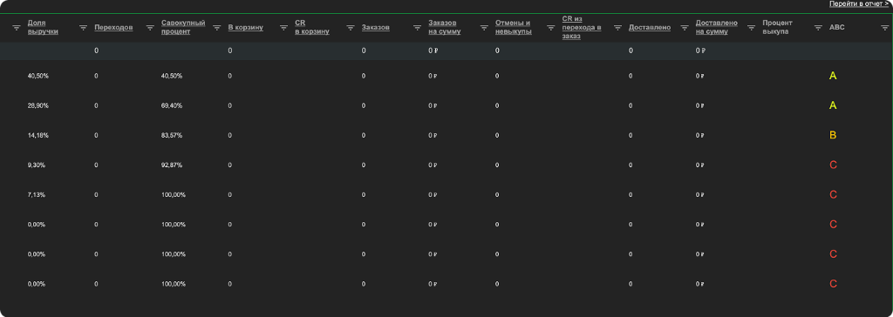Sort by Переходов column header
This screenshot has height=317, width=893.
tap(114, 27)
